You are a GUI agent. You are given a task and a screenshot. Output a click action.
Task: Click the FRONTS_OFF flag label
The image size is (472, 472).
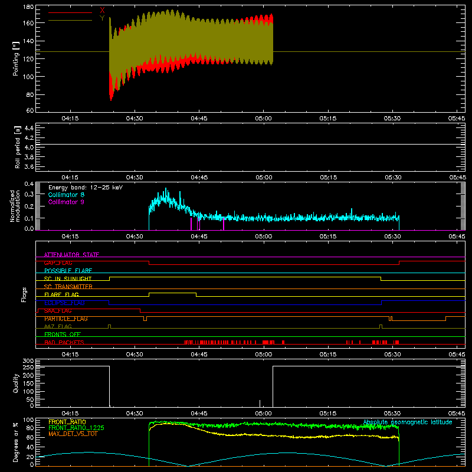click(x=63, y=334)
